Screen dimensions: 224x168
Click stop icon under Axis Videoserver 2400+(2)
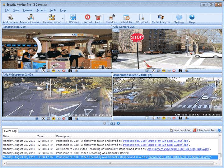click(153, 118)
